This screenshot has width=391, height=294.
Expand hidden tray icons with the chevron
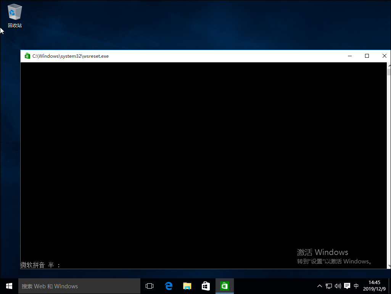point(320,286)
